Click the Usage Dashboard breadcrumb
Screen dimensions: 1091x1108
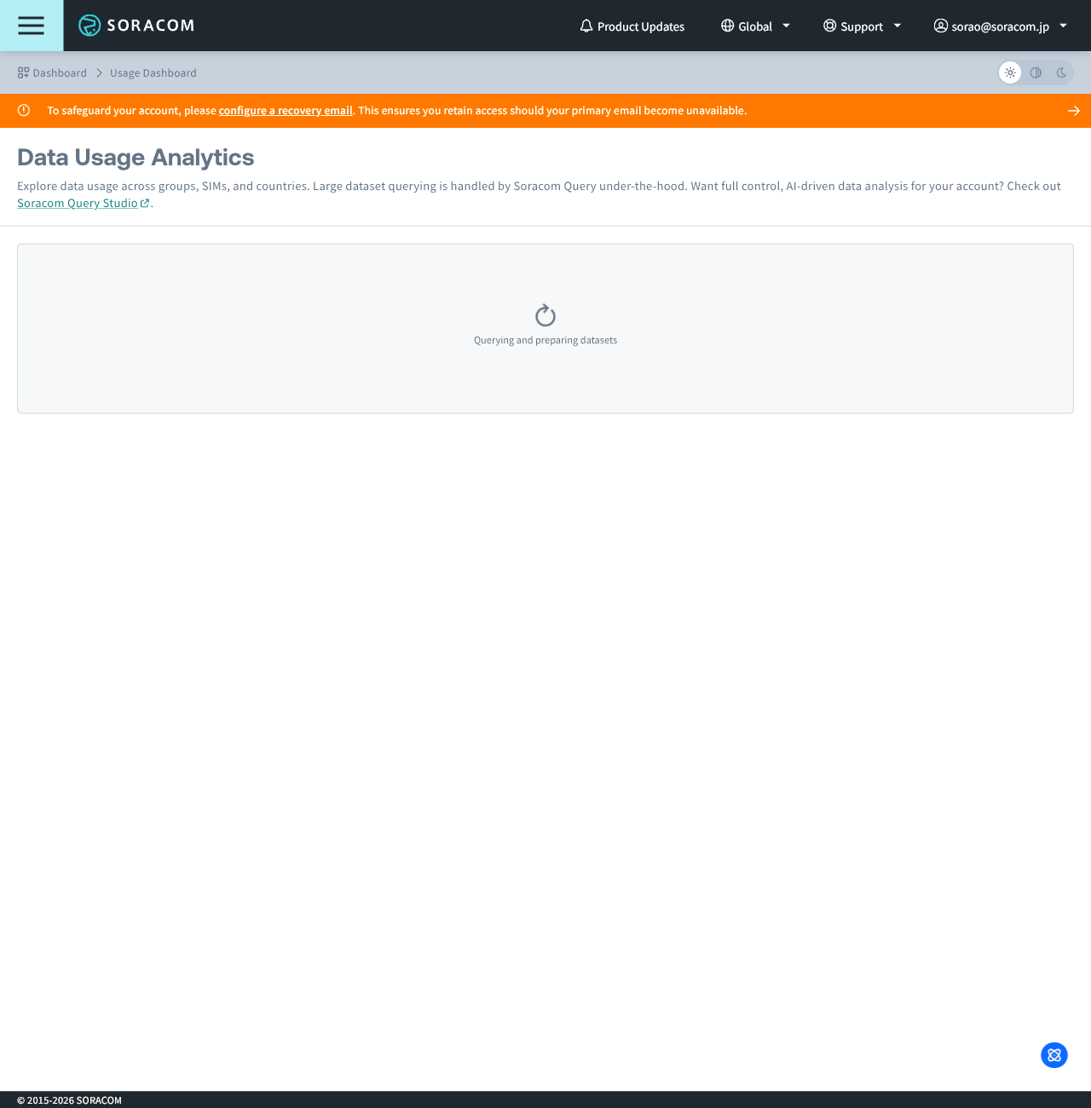pyautogui.click(x=153, y=73)
